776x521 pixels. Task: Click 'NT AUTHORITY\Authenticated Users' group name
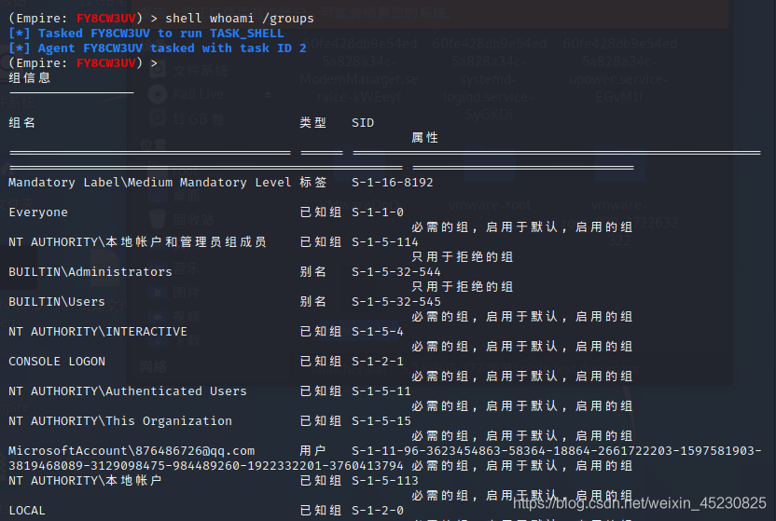coord(128,391)
